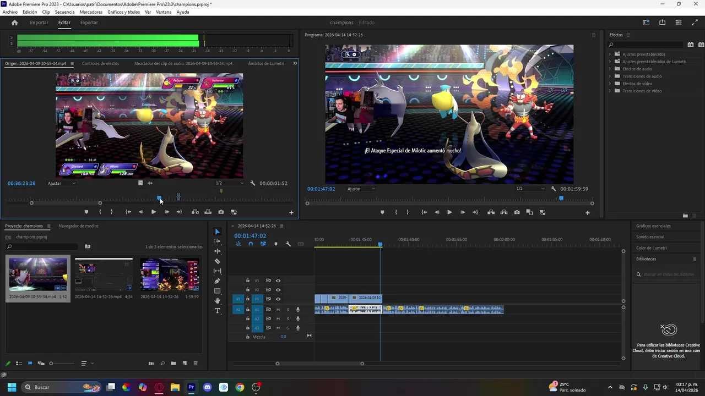The height and width of the screenshot is (396, 705).
Task: Select the Rectangle tool
Action: pos(217,291)
